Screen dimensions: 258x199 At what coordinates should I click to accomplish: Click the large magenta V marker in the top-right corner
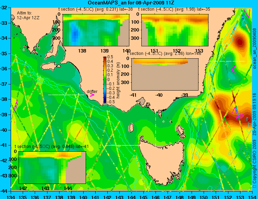(247, 14)
